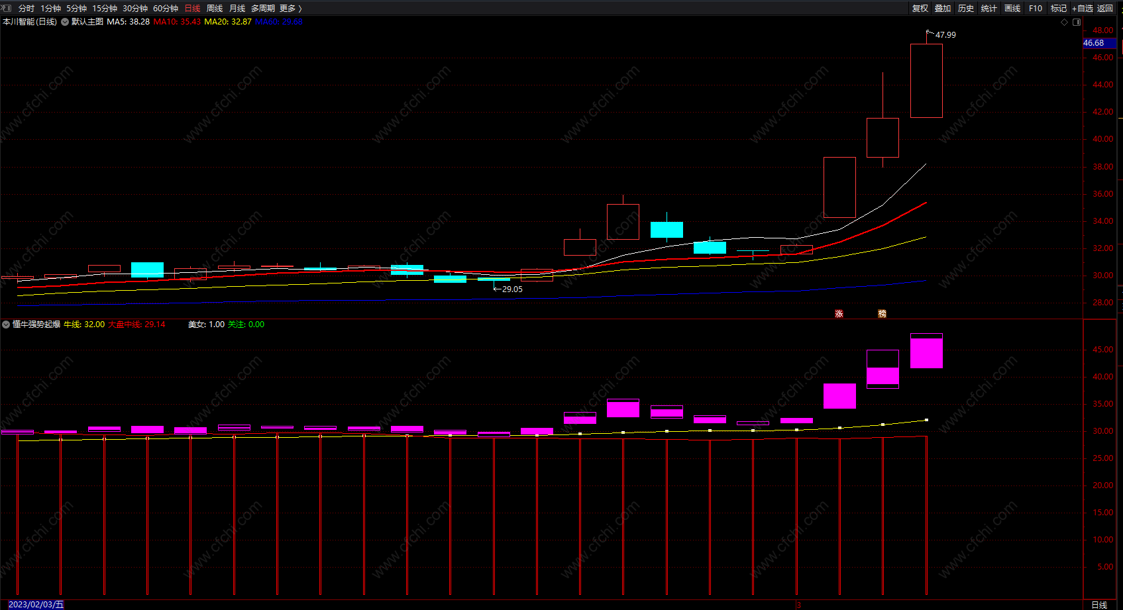Open the F10 company info button
1123x610 pixels.
click(1036, 9)
